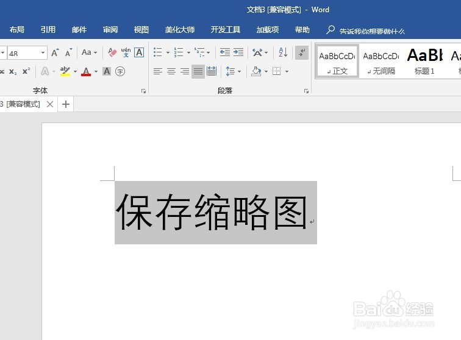Switch to the 视图 (View) tab
This screenshot has width=461, height=340.
[141, 30]
